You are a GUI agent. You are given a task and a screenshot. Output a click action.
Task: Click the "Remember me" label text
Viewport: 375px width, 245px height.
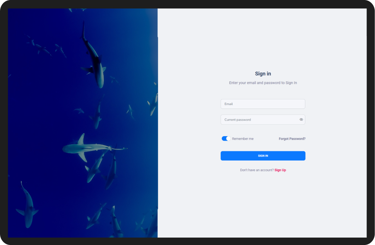point(243,139)
